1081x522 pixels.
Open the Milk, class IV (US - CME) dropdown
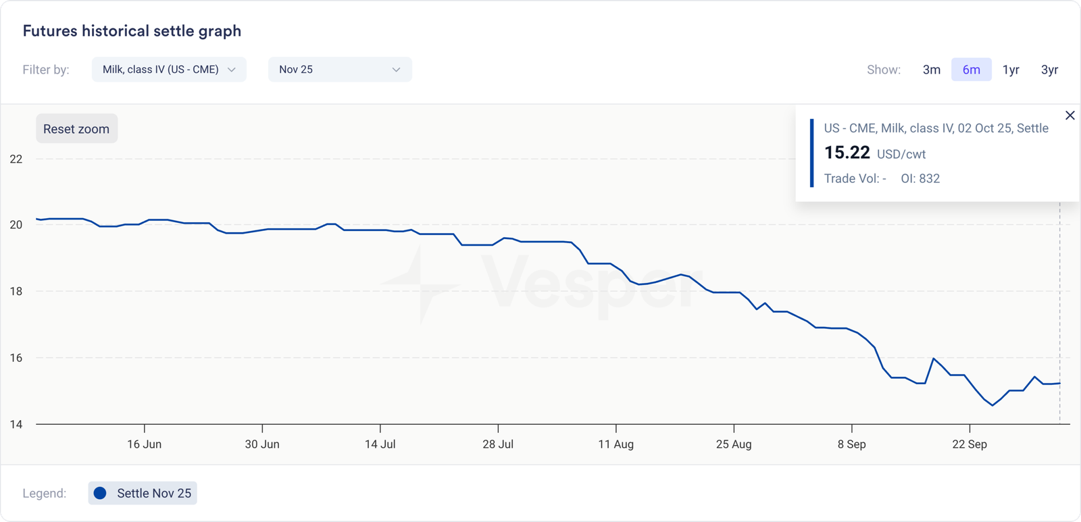tap(169, 70)
